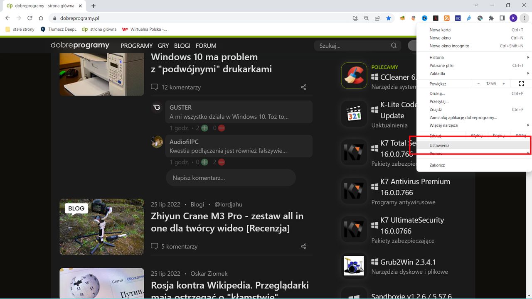The image size is (532, 299).
Task: Open the tab search dropdown arrow
Action: tap(476, 5)
